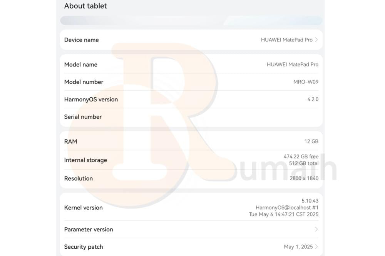This screenshot has height=256, width=385.
Task: Open the Device name chevron arrow
Action: pos(316,40)
